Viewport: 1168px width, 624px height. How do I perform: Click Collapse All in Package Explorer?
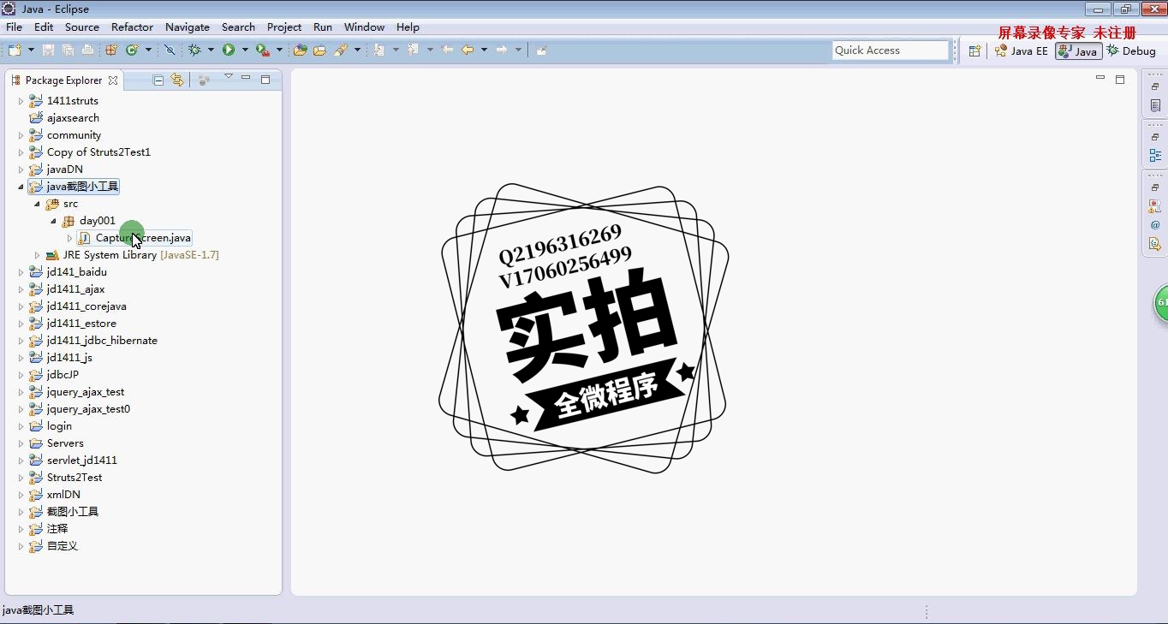click(x=158, y=80)
